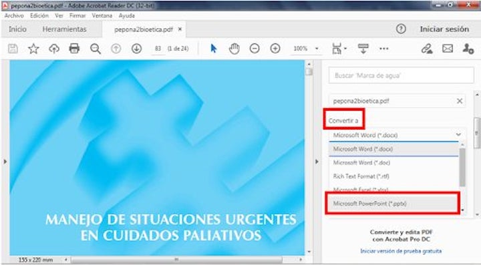Choose Rich Text Format (*.rtf) option
The image size is (481, 265).
point(393,176)
